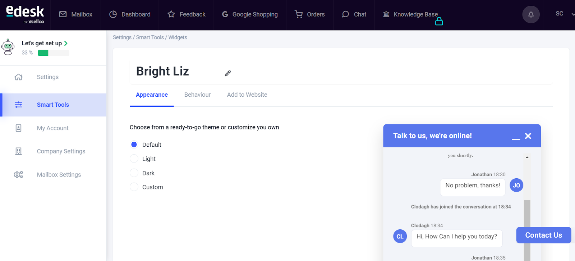Screen dimensions: 575x261
Task: Click the lock icon under Knowledge Base
Action: tap(439, 22)
